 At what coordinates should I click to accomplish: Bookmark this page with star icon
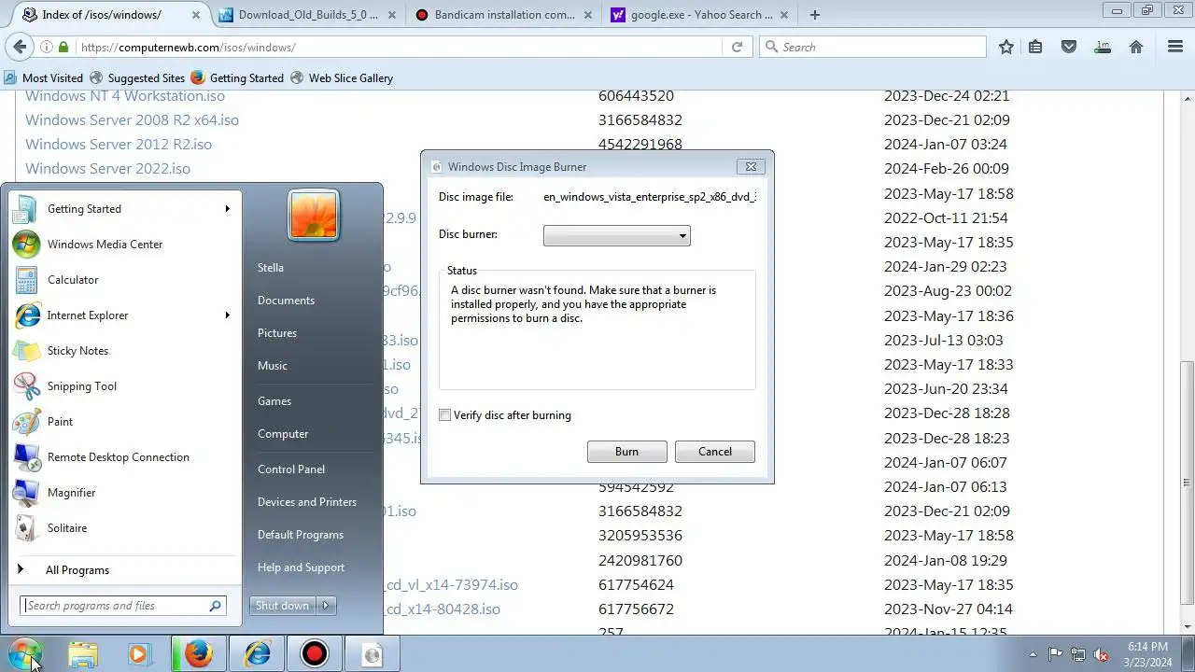tap(1006, 47)
